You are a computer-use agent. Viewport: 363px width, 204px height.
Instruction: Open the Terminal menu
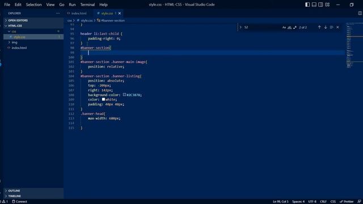87,5
